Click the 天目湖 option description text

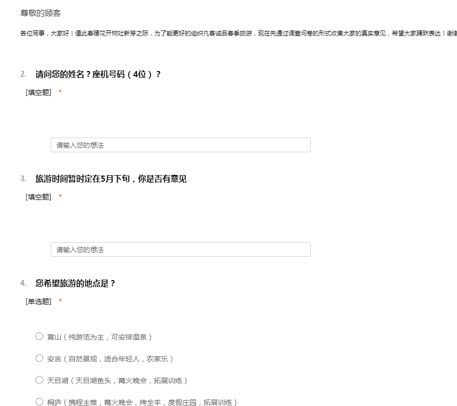[118, 381]
